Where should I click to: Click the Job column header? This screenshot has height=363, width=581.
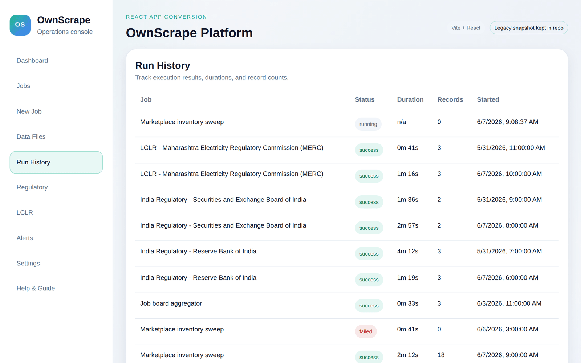point(146,99)
